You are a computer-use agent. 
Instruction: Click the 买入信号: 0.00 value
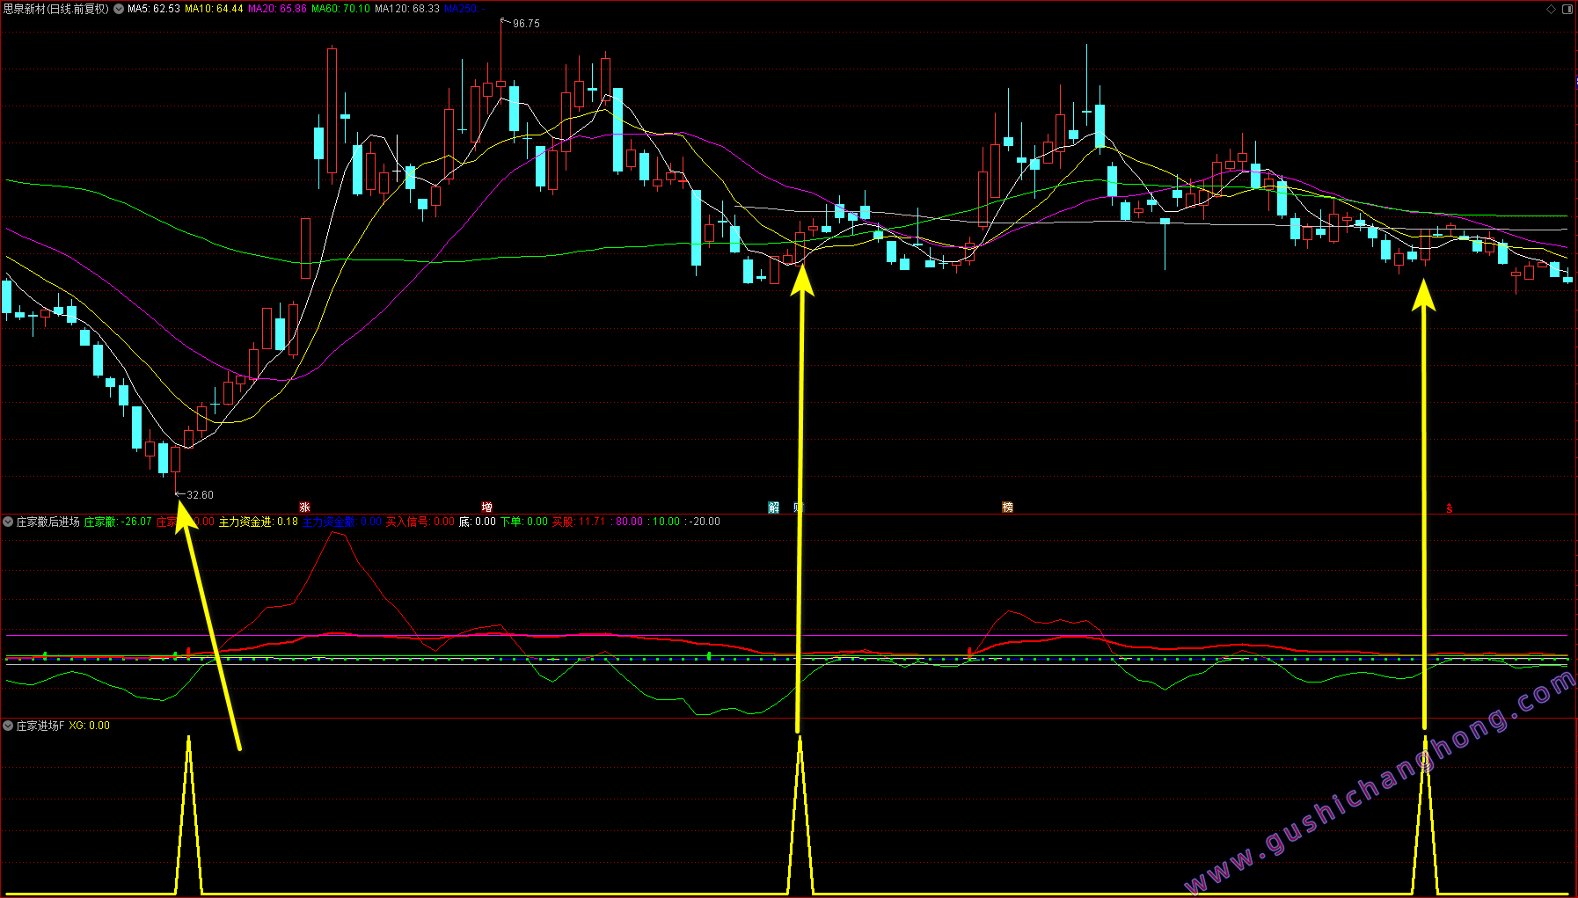(x=420, y=522)
